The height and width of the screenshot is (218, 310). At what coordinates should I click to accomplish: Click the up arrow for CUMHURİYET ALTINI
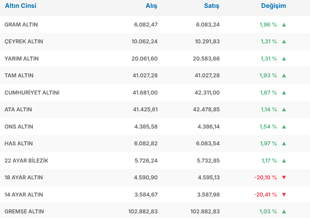pyautogui.click(x=284, y=93)
